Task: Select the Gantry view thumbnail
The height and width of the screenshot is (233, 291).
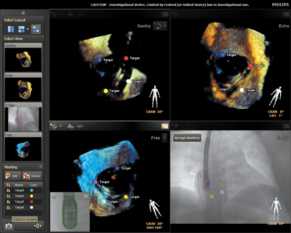Action: 24,59
